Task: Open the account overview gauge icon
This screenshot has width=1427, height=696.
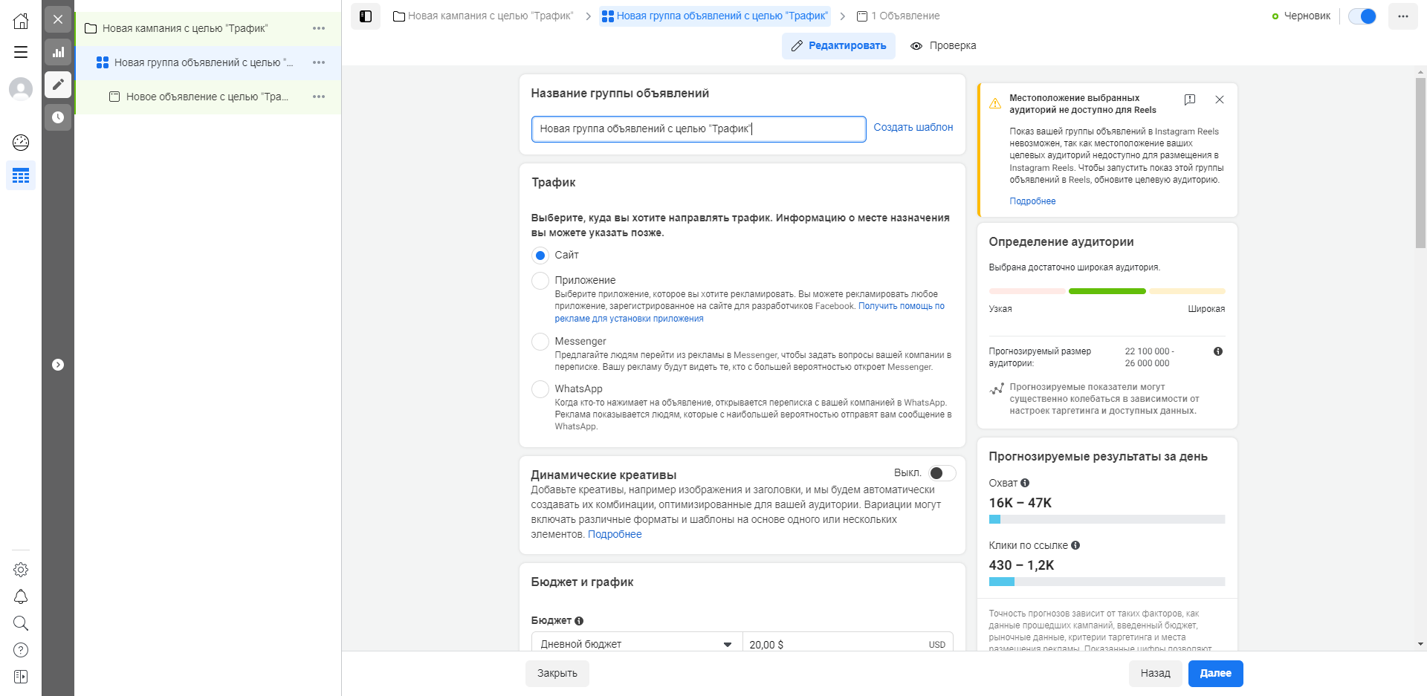Action: coord(21,143)
